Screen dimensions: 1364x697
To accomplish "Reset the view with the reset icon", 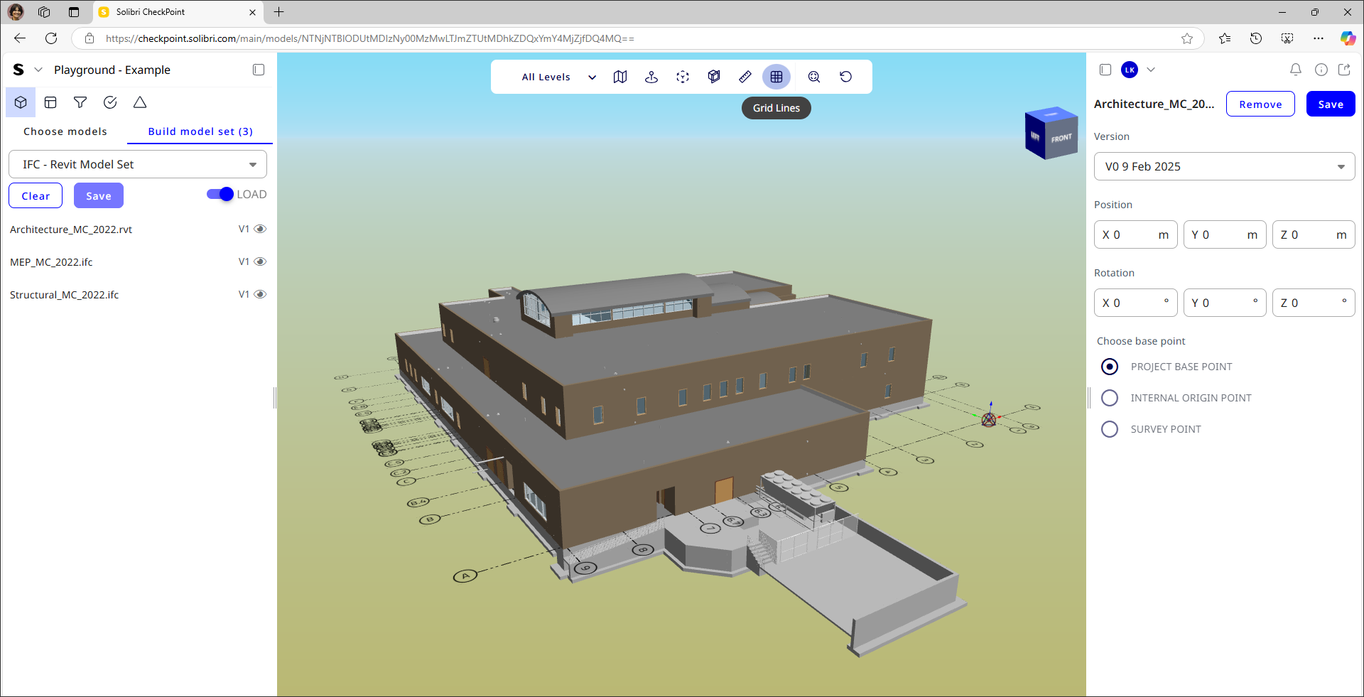I will click(845, 77).
